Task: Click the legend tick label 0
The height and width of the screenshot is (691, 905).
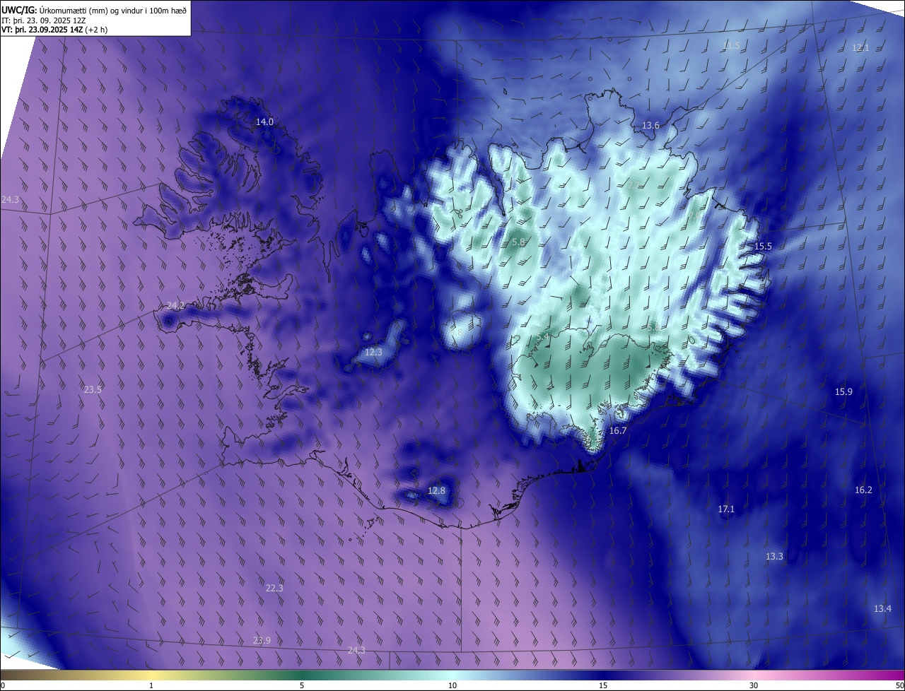Action: tap(3, 686)
